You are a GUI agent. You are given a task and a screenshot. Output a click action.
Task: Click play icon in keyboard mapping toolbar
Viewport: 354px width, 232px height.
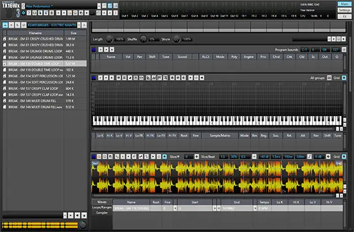tap(190, 78)
